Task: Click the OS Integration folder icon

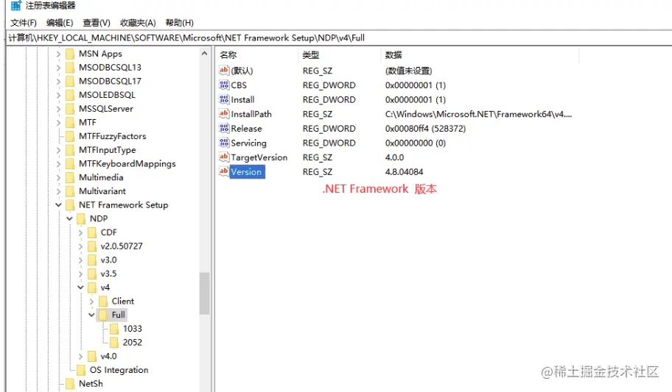Action: point(81,370)
